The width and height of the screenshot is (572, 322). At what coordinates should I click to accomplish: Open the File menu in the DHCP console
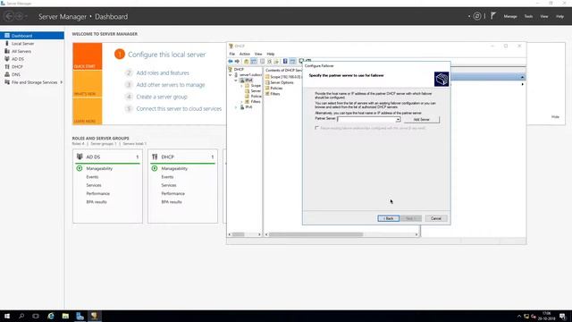pos(232,54)
